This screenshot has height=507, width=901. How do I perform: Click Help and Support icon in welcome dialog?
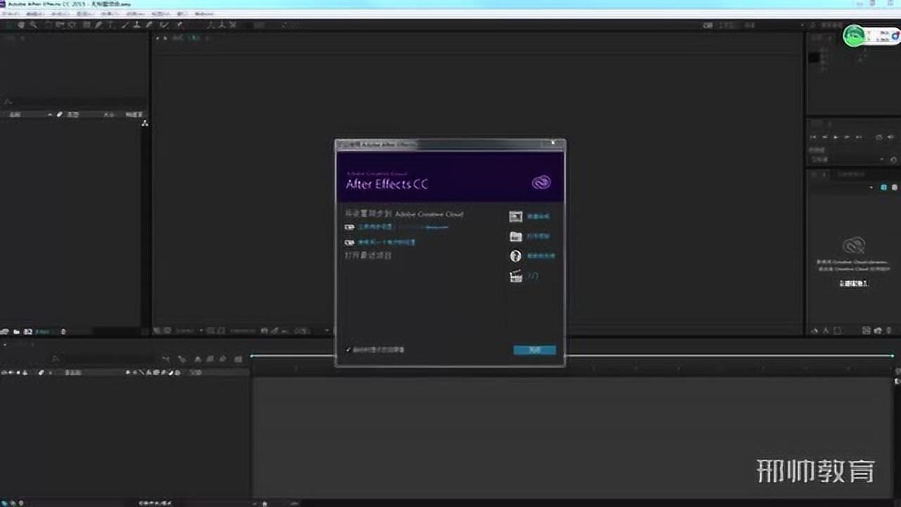(516, 256)
